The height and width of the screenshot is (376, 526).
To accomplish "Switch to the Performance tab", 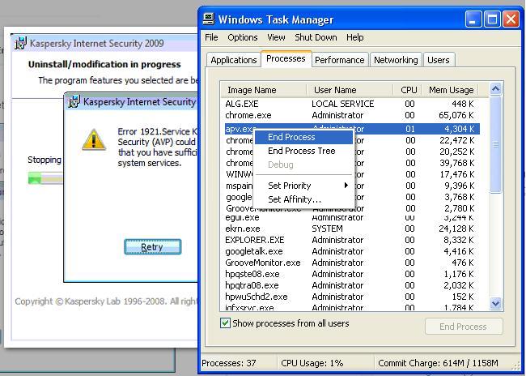I will click(x=339, y=60).
